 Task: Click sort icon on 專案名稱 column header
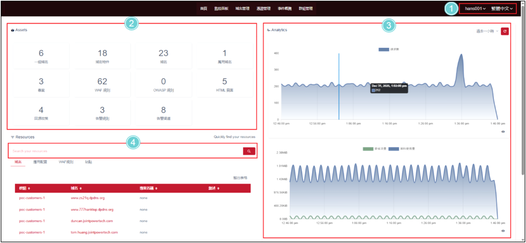tap(156, 188)
